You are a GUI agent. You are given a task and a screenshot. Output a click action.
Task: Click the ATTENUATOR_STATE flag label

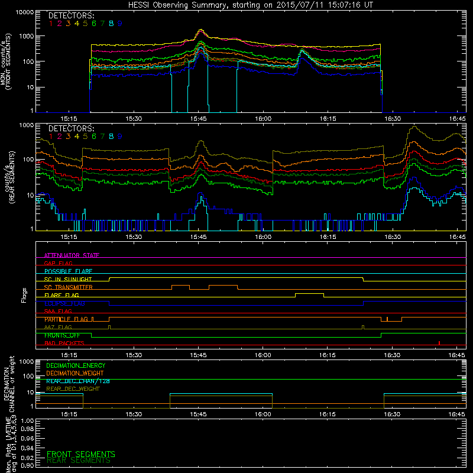click(x=72, y=255)
